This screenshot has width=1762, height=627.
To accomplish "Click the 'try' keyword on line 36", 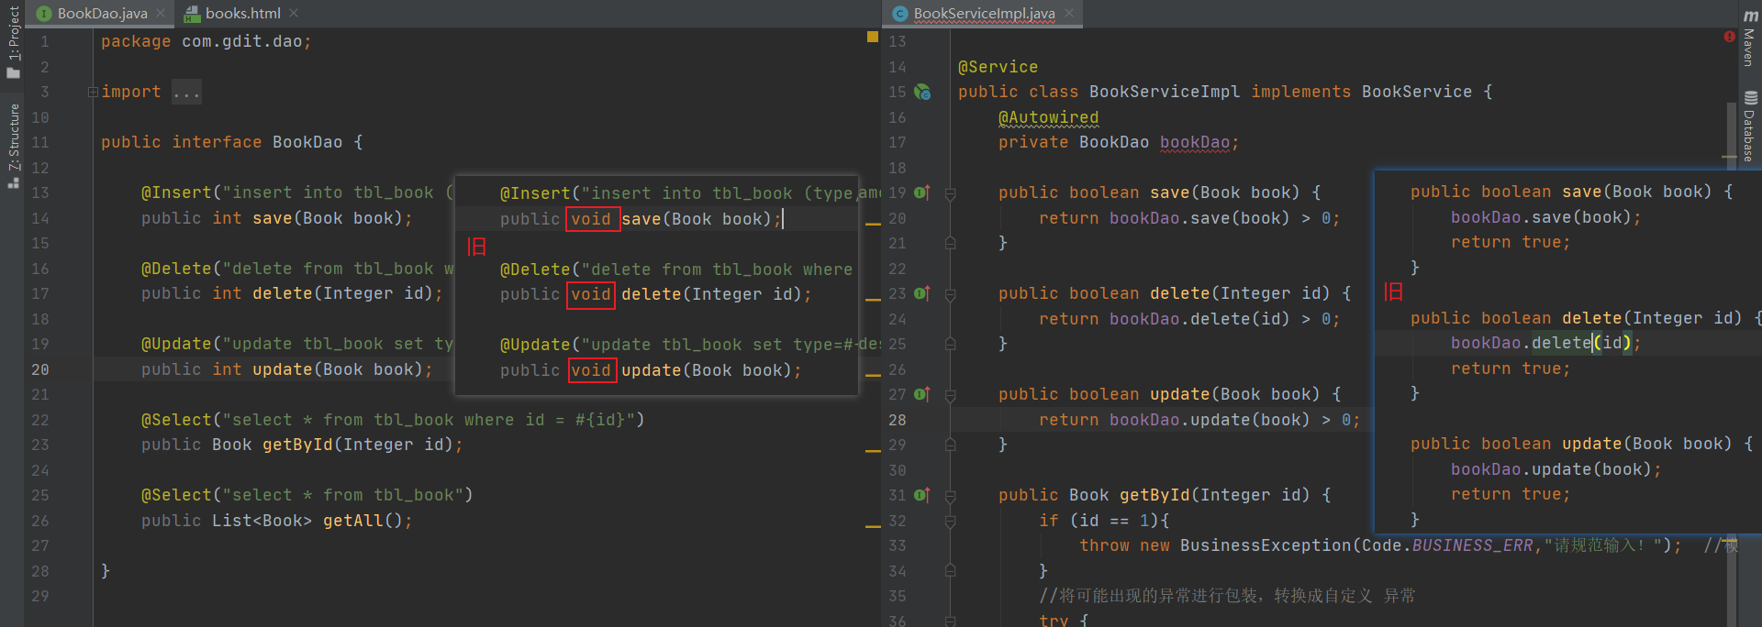I will pyautogui.click(x=1054, y=621).
